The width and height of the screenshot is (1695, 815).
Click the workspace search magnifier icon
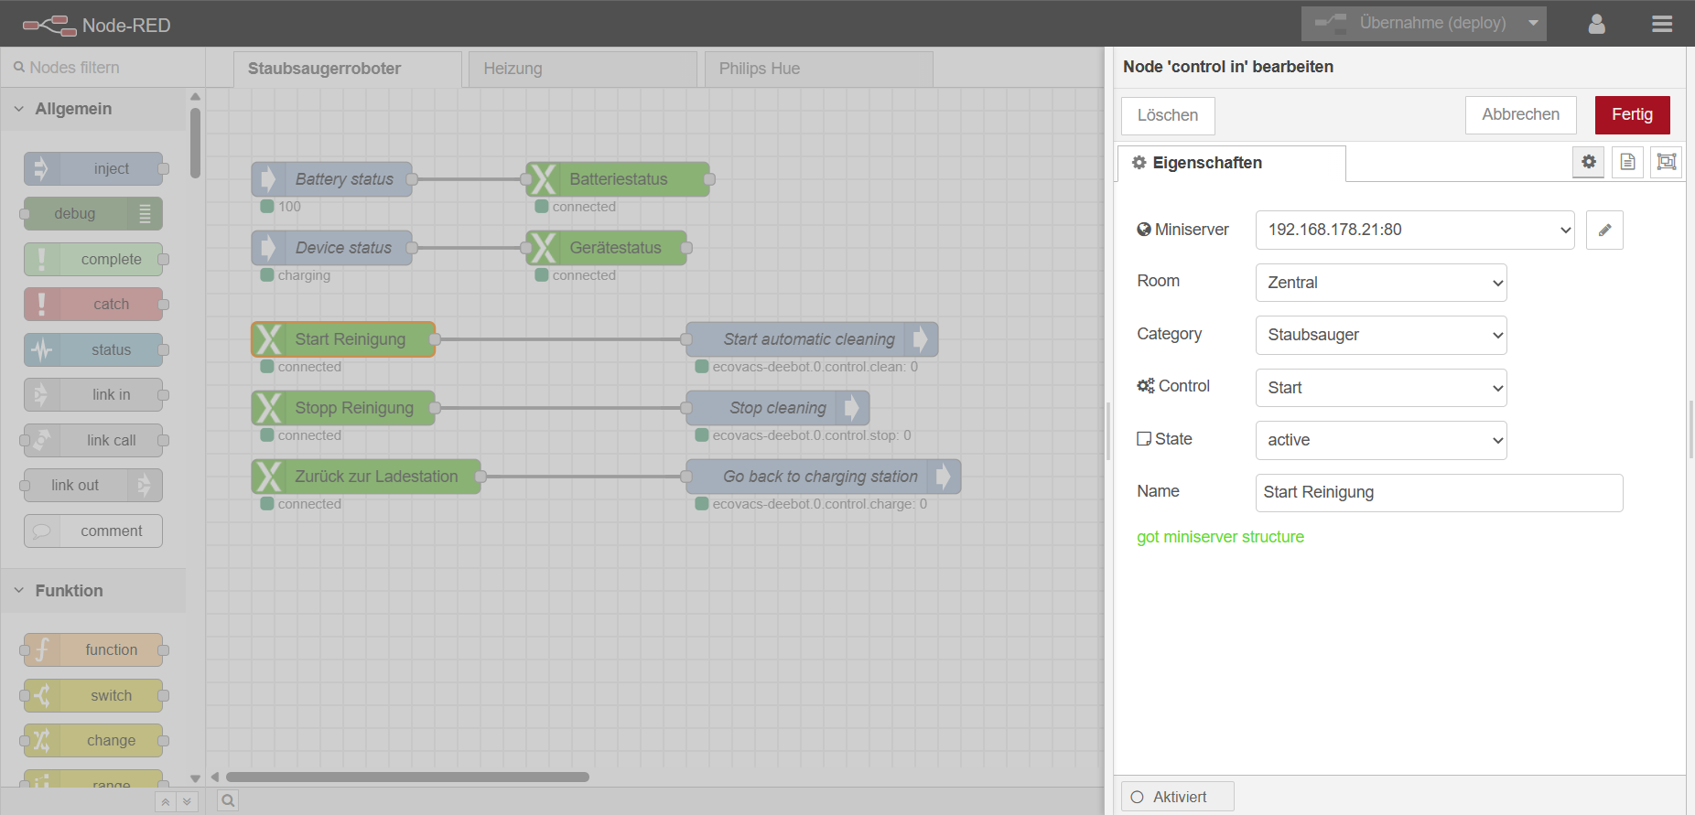coord(228,800)
